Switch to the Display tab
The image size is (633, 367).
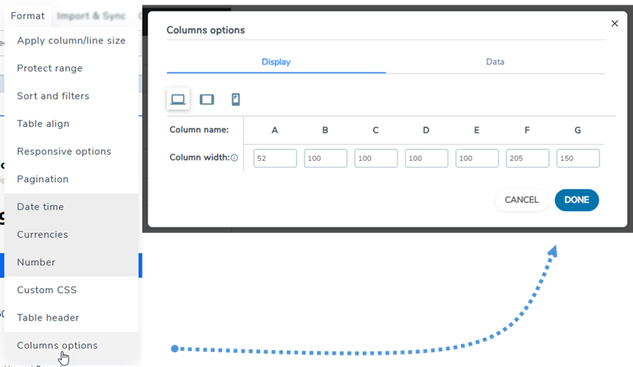click(x=276, y=62)
